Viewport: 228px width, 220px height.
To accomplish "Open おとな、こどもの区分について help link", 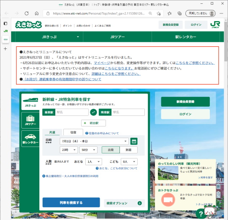I will pyautogui.click(x=117, y=168).
